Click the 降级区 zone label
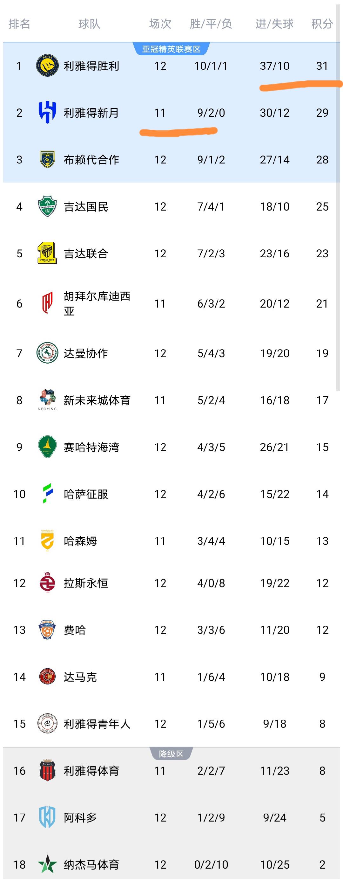The width and height of the screenshot is (343, 882). pos(171,754)
